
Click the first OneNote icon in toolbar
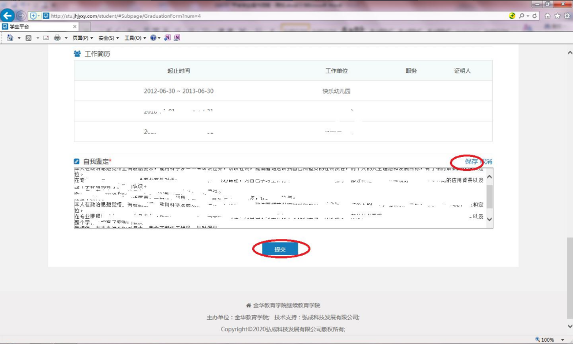pos(167,38)
